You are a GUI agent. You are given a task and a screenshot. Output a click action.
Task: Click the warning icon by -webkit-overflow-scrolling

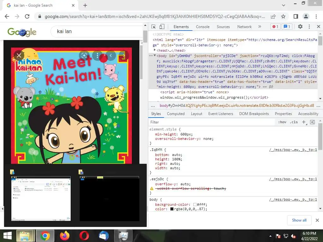152,188
